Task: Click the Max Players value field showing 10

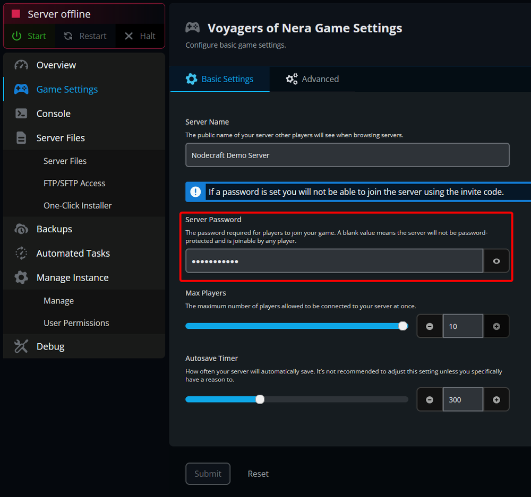Action: point(463,326)
